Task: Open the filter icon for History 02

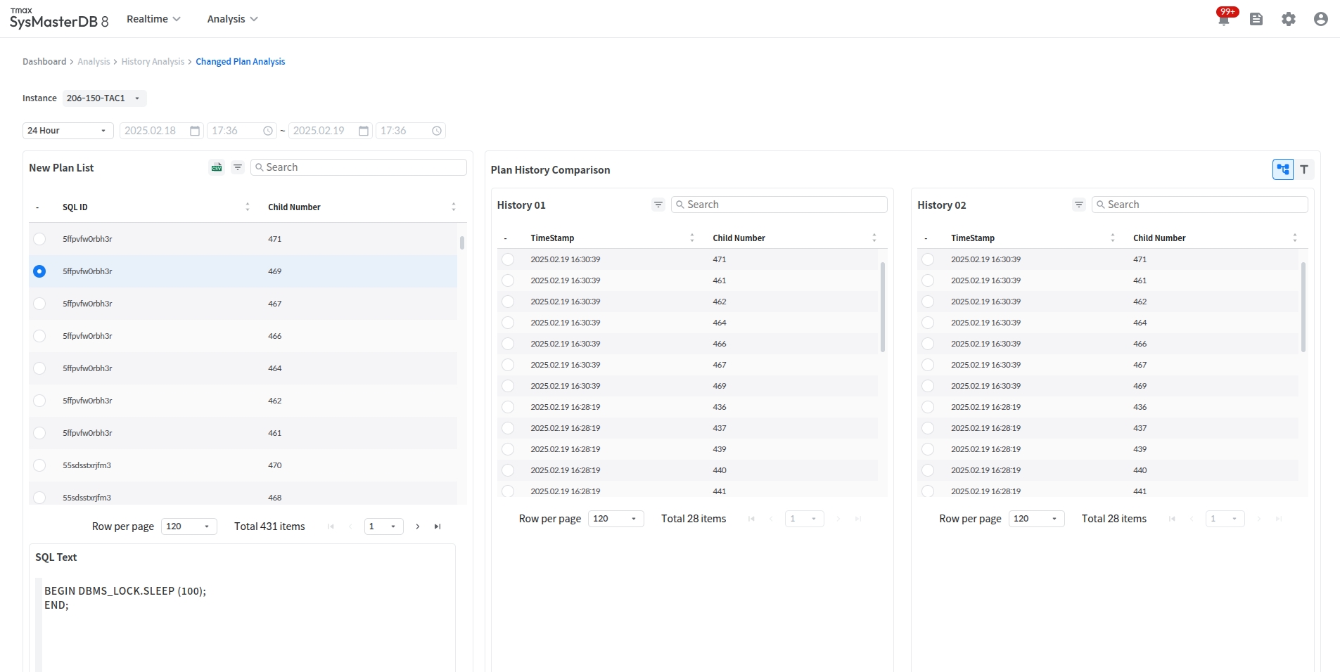Action: pyautogui.click(x=1078, y=205)
